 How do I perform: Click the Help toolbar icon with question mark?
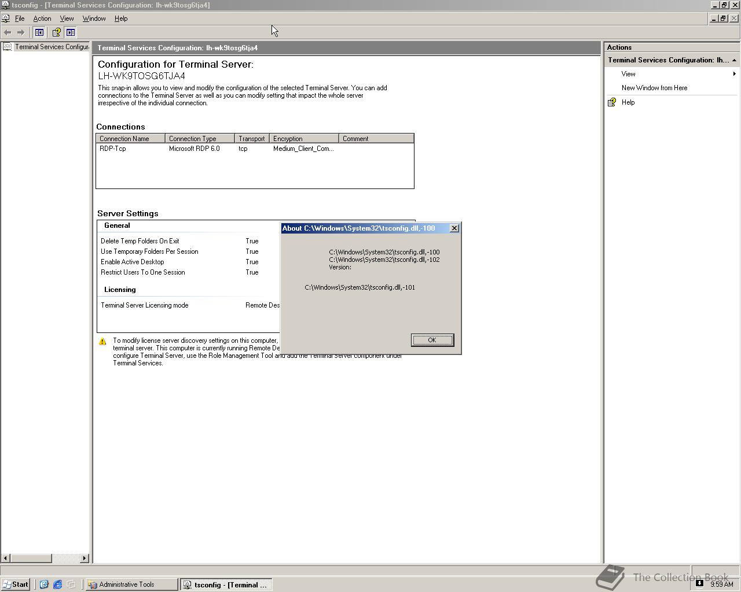click(56, 32)
